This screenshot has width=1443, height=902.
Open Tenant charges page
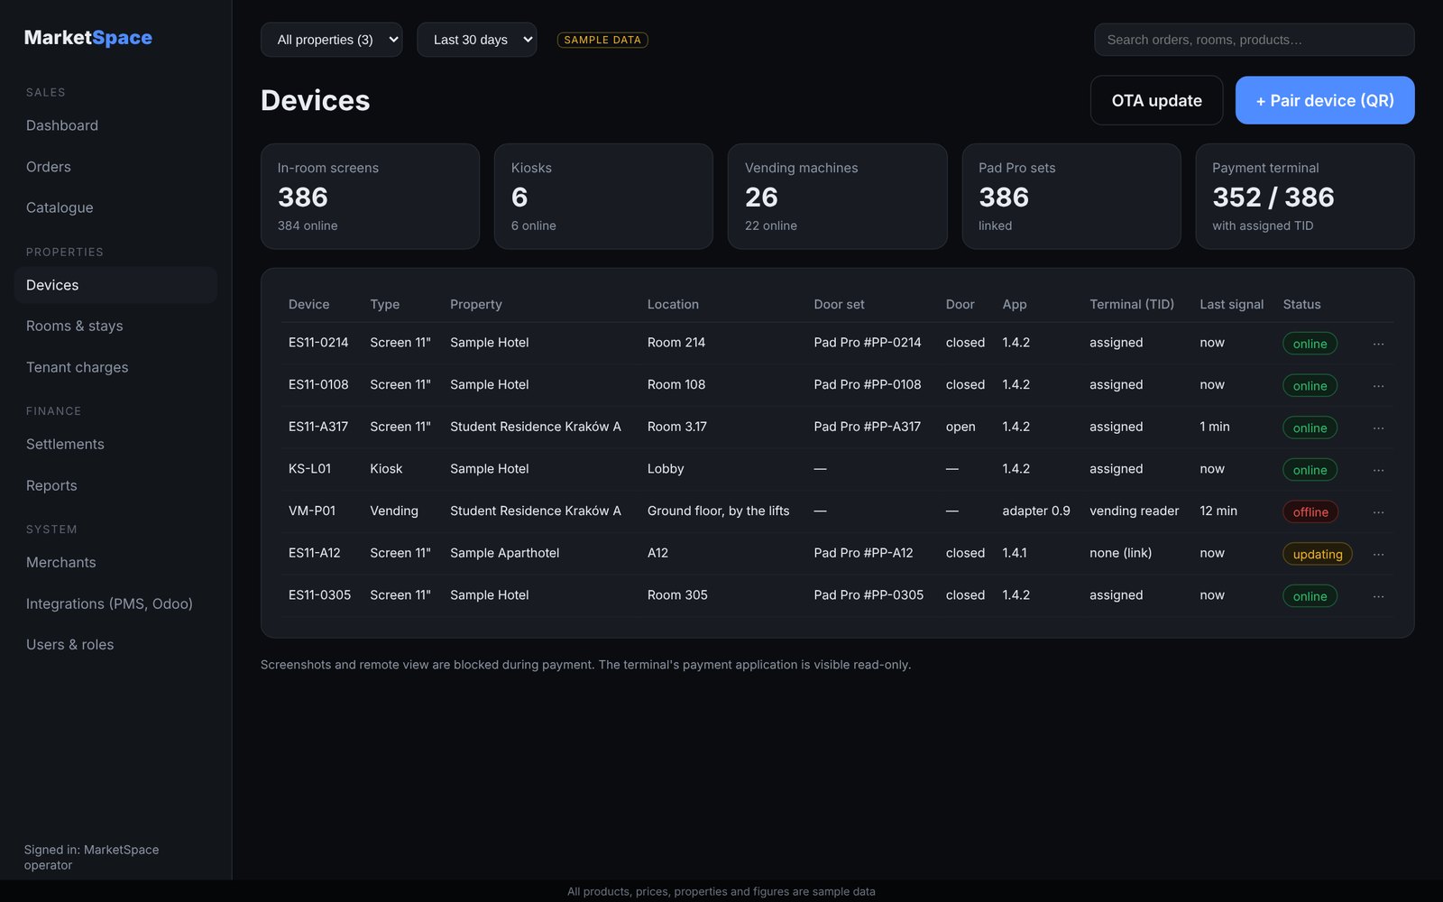pyautogui.click(x=115, y=367)
